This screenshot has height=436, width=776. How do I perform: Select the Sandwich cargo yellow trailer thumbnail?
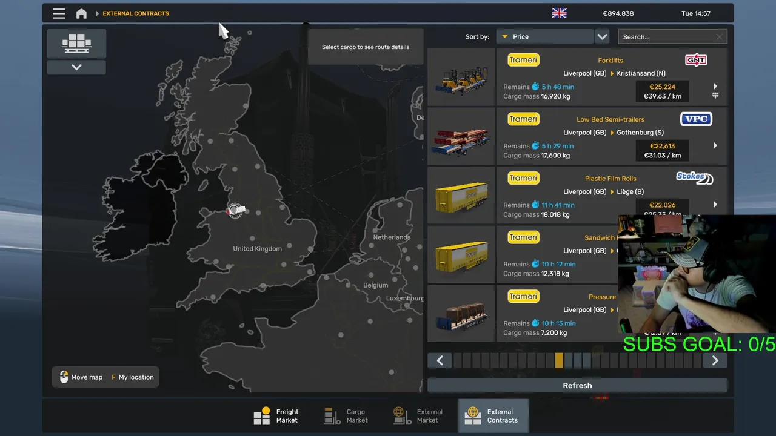point(461,255)
